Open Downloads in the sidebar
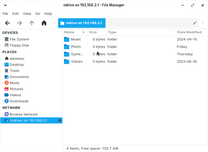 click(x=31, y=101)
